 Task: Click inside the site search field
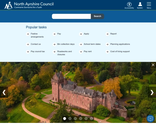(71, 16)
